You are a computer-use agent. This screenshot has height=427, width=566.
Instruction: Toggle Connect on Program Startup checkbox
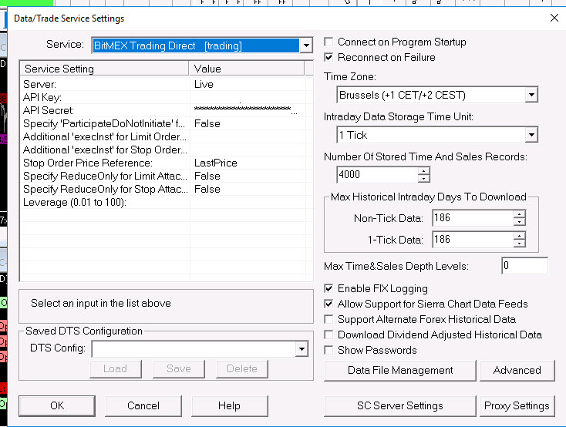tap(328, 42)
